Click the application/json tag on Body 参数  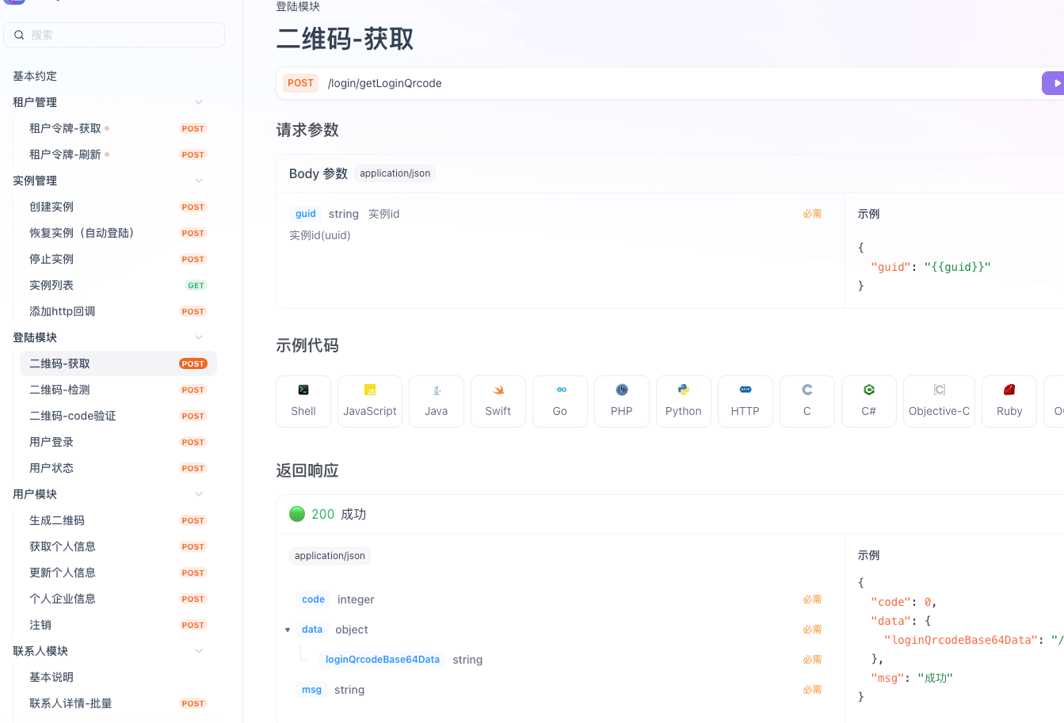click(x=395, y=173)
